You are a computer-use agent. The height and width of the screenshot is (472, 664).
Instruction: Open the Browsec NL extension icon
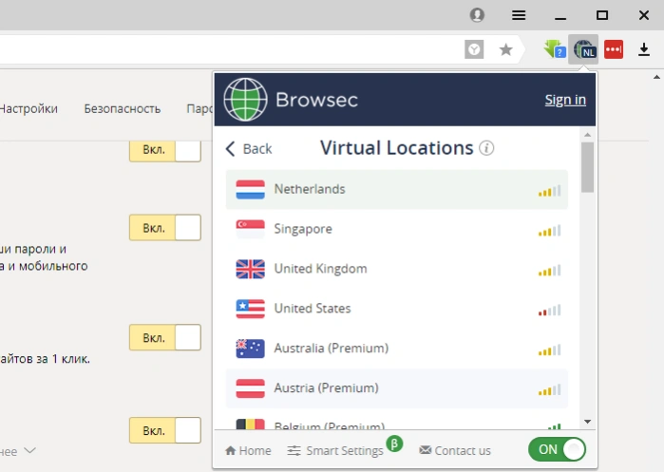point(584,49)
